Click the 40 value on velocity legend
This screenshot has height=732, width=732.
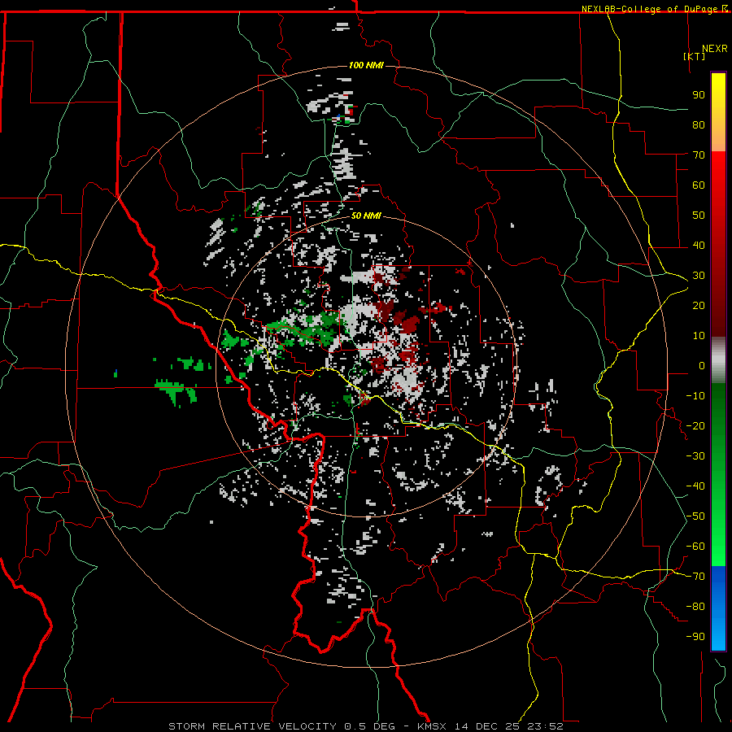click(x=699, y=245)
